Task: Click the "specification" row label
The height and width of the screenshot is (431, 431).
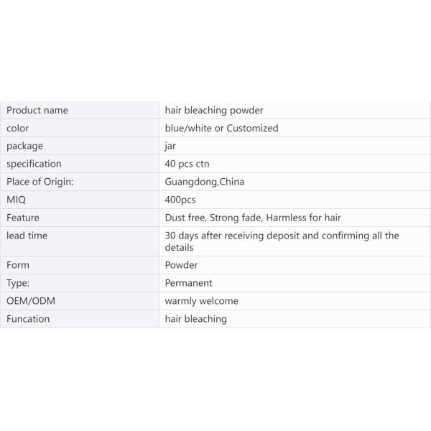Action: (34, 164)
